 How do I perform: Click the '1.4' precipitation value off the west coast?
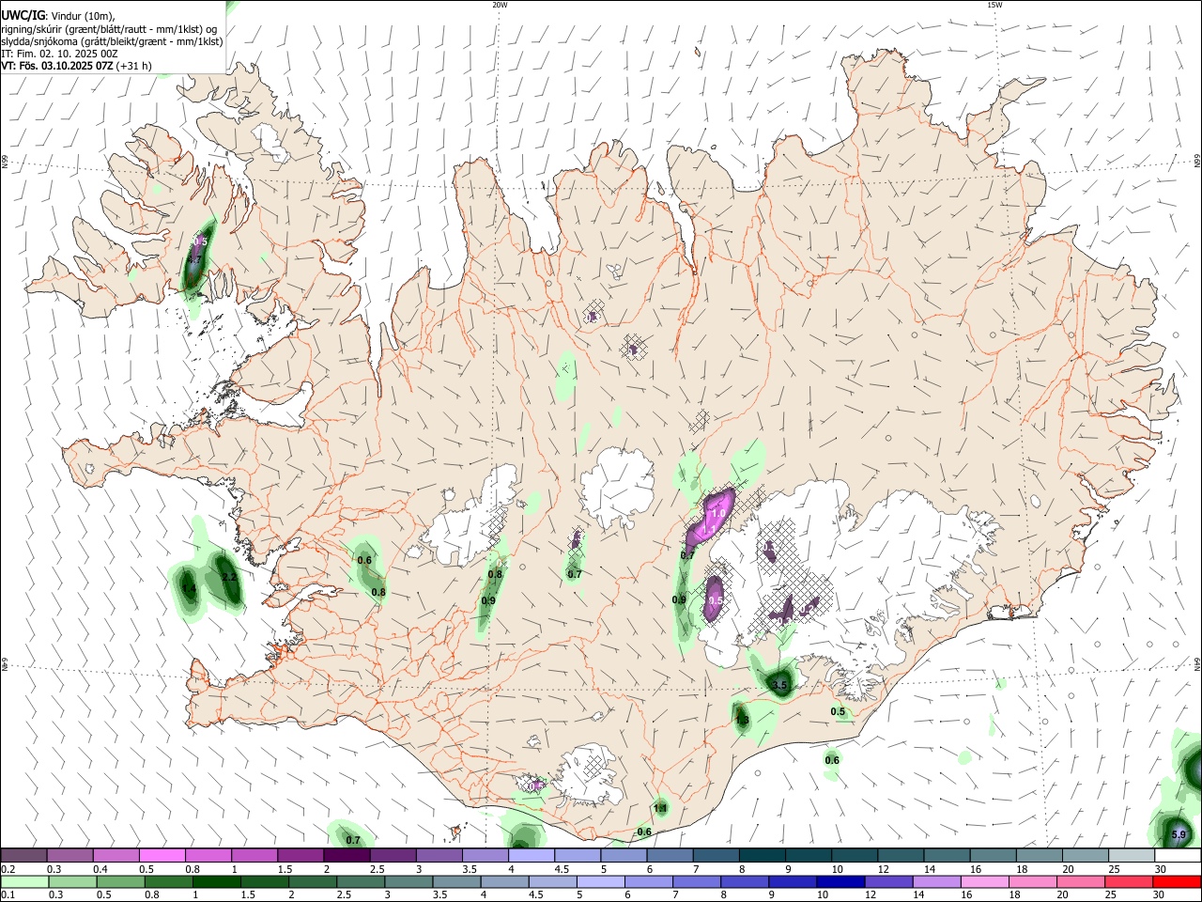pos(189,589)
